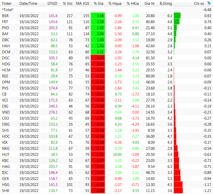This screenshot has height=194, width=213.
Task: Select ticker GEX
Action: (5, 178)
